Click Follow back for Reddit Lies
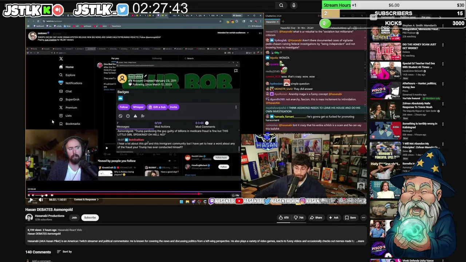This screenshot has width=466, height=262. 221,158
